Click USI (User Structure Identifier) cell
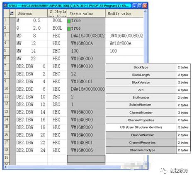194x179 pixels. (141, 127)
